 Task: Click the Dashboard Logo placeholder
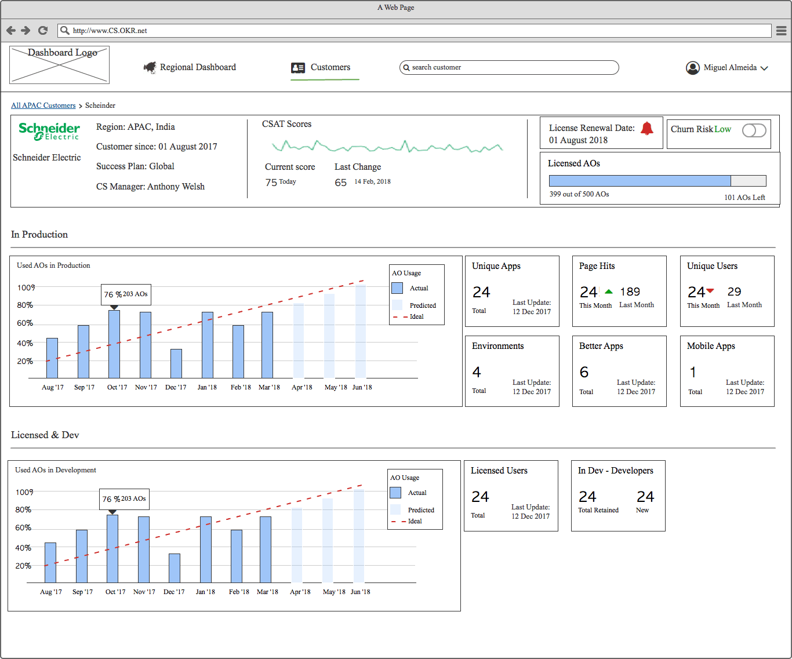(59, 65)
